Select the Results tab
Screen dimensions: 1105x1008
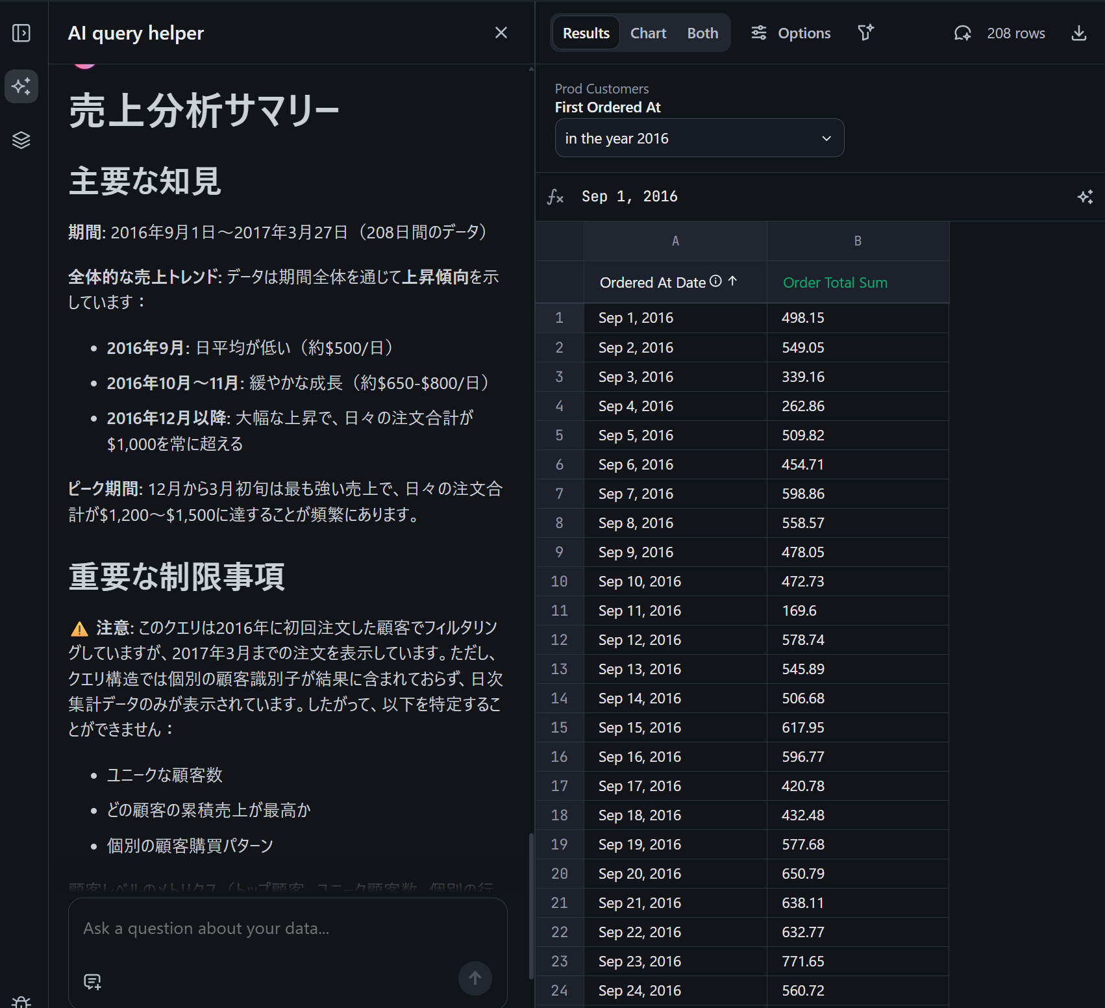(x=586, y=33)
